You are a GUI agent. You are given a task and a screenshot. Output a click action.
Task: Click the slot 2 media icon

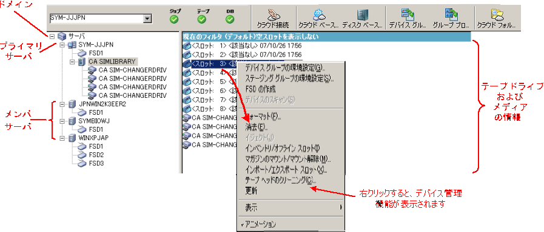[x=187, y=54]
